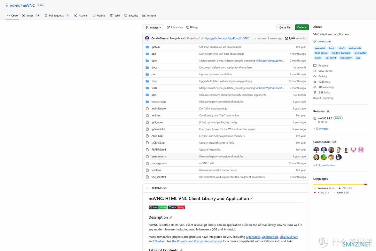Viewport: 376px width, 251px height.
Task: Click the folder icon for the app row
Action: 147,54
